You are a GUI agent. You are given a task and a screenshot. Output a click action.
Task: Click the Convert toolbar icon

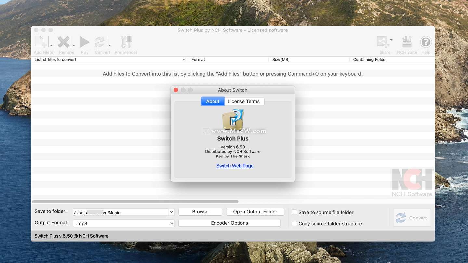100,42
